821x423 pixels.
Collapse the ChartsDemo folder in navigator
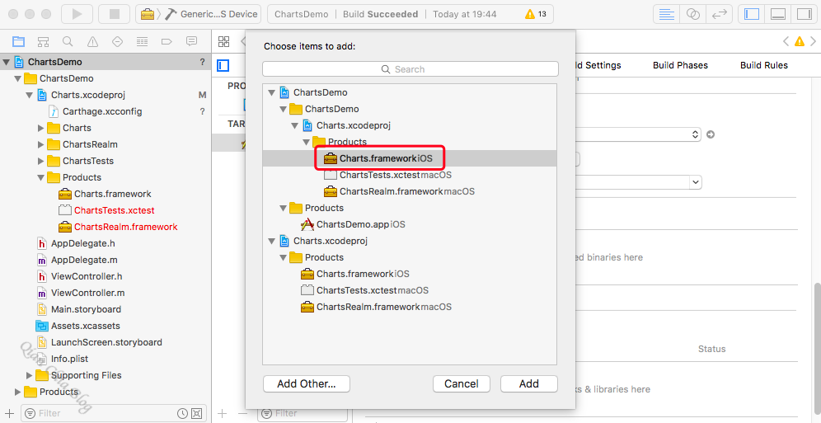[x=18, y=78]
